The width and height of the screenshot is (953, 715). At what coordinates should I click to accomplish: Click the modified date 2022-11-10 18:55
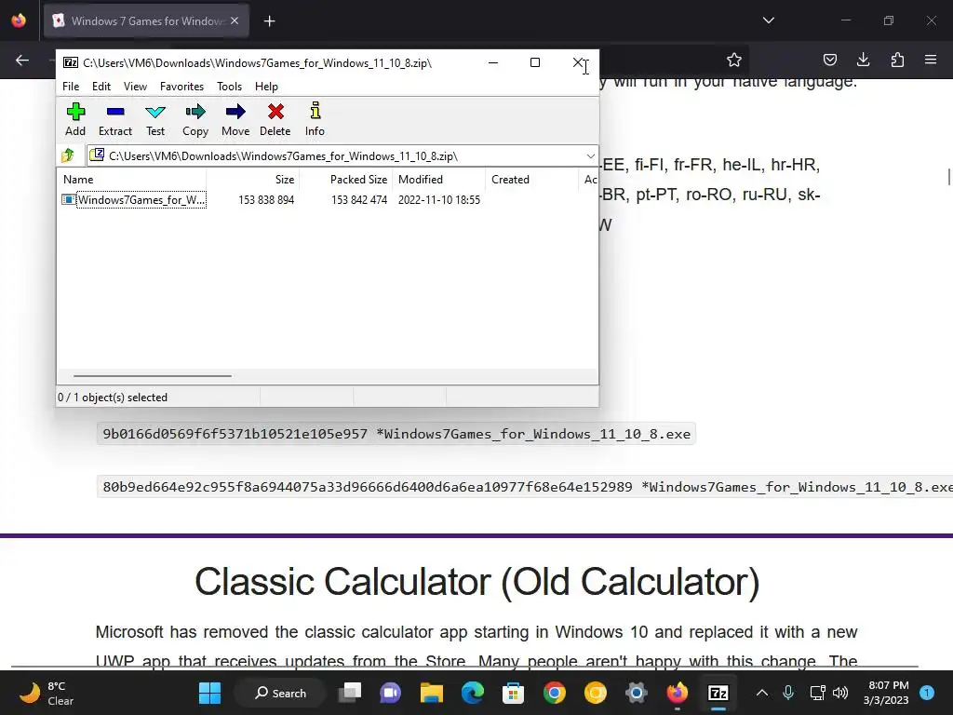click(x=439, y=200)
